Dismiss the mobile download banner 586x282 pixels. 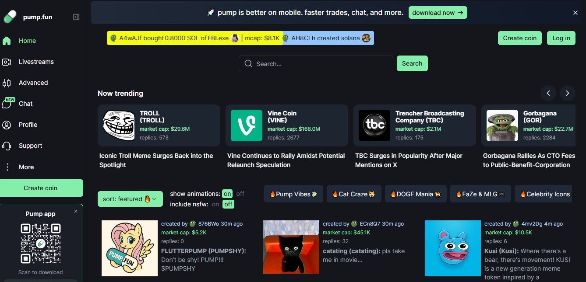(575, 13)
